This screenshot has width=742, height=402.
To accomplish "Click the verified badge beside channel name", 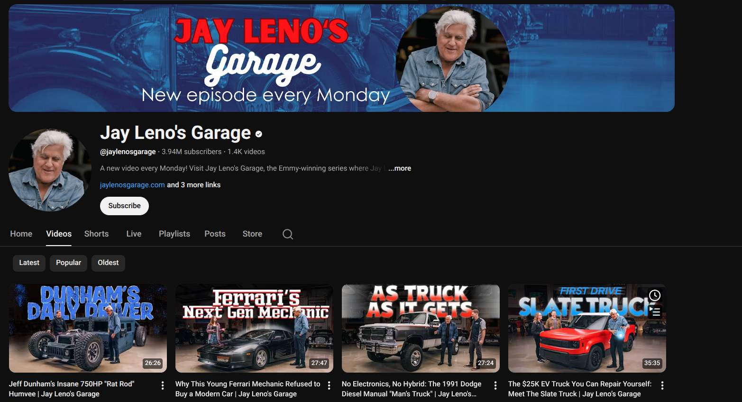I will coord(259,134).
